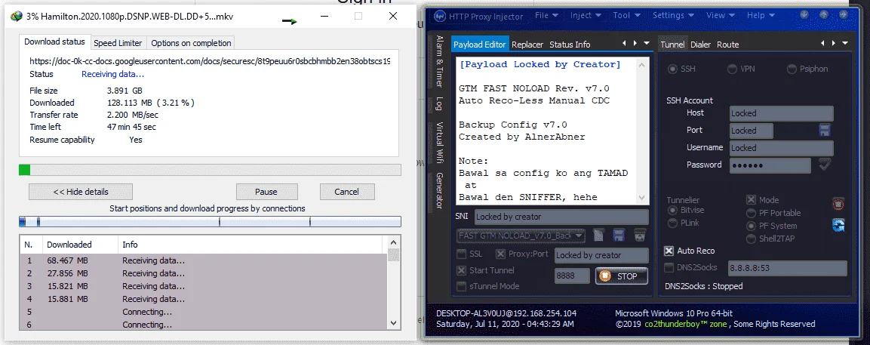The height and width of the screenshot is (345, 870).
Task: Enable the sTunnel Mode checkbox
Action: 461,287
